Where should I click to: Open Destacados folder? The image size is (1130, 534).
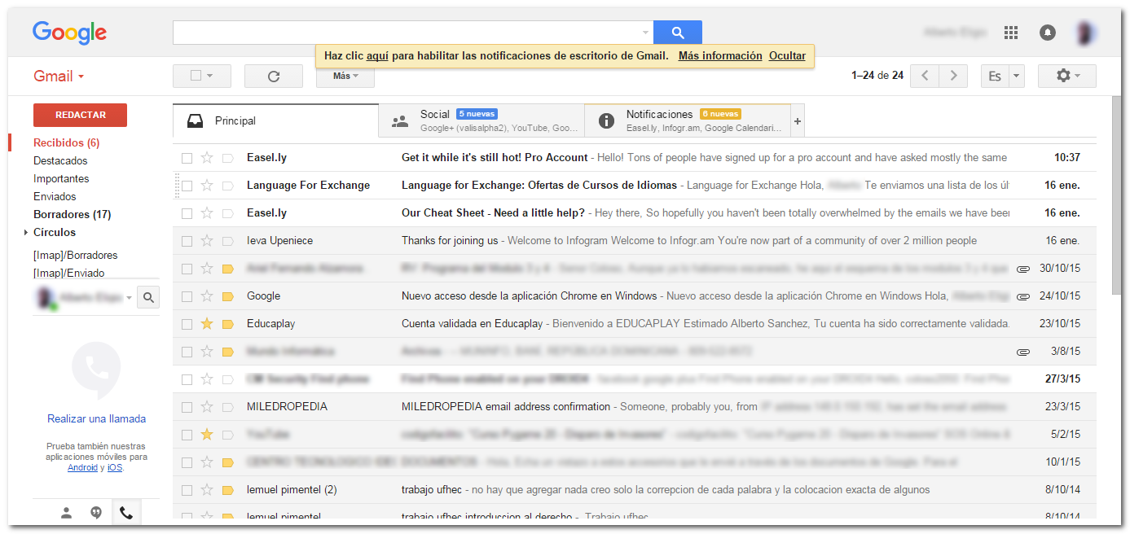60,160
